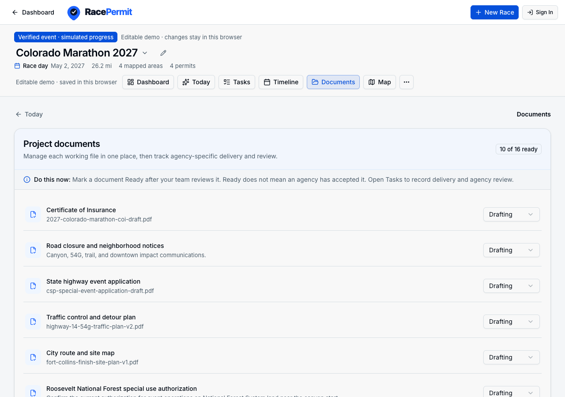Click the pencil edit icon beside the race title

tap(163, 53)
